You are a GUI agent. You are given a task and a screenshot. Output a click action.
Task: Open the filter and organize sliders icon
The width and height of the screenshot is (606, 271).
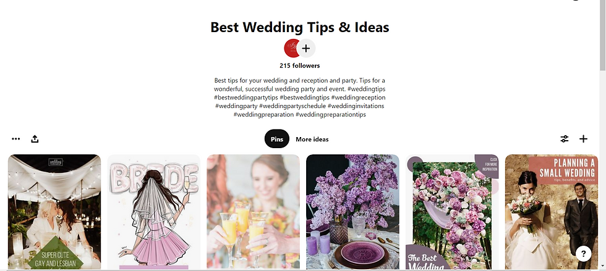pos(565,139)
